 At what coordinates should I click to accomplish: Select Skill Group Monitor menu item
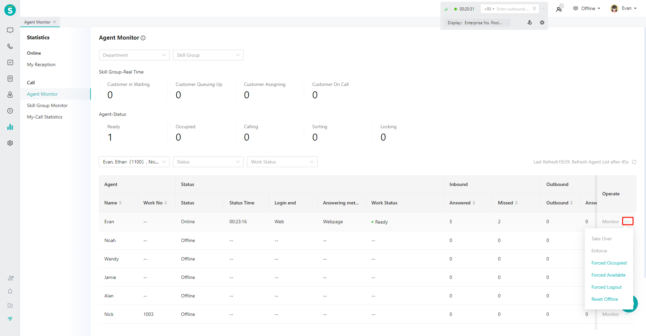click(47, 105)
